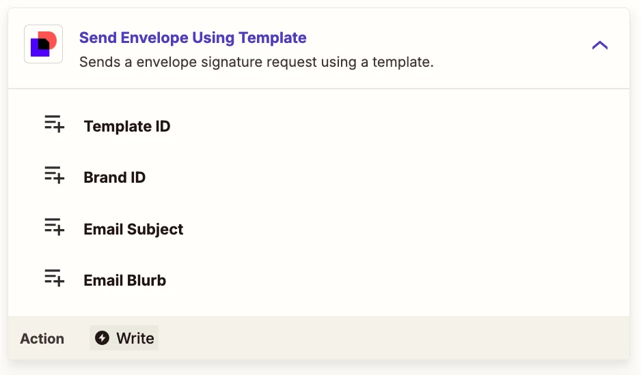
Task: Click the Action label in footer
Action: pos(42,339)
